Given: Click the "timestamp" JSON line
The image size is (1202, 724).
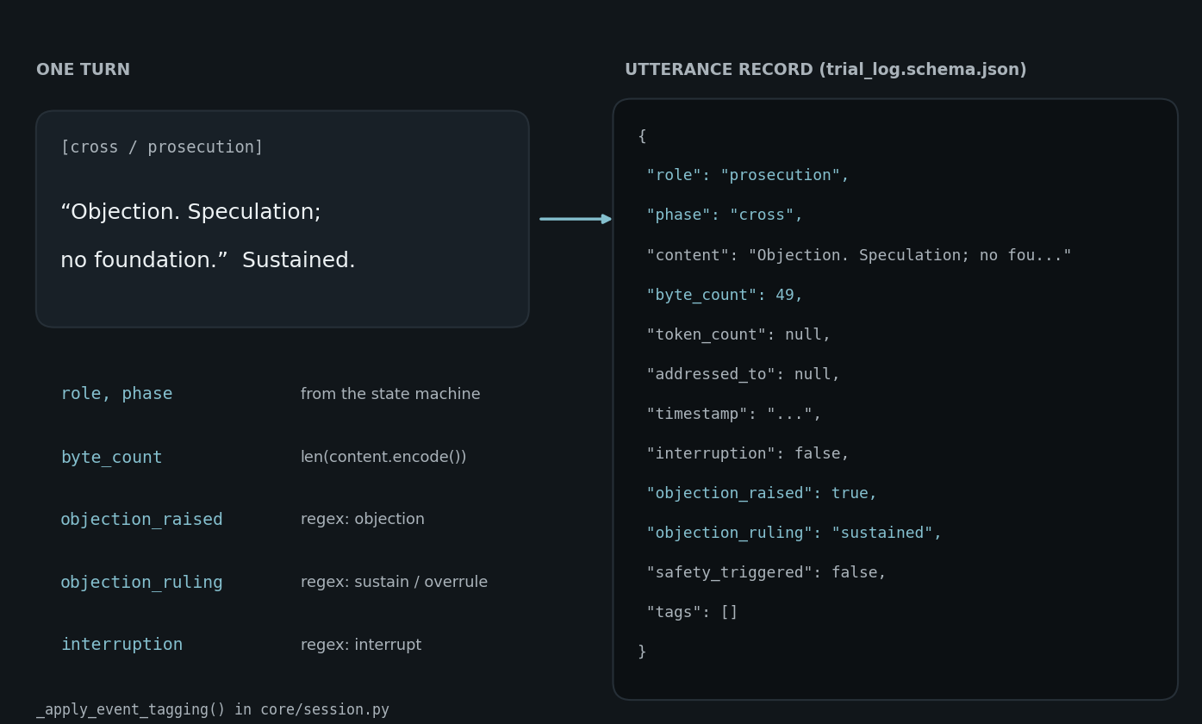Looking at the screenshot, I should tap(734, 415).
